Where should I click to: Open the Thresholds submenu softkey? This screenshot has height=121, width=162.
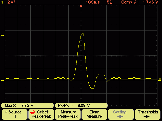[x=147, y=114]
